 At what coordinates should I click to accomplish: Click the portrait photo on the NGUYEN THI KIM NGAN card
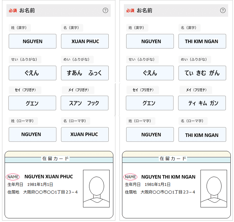point(213,188)
